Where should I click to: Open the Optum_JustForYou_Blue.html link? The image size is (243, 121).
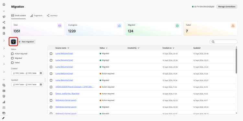[x=67, y=94]
